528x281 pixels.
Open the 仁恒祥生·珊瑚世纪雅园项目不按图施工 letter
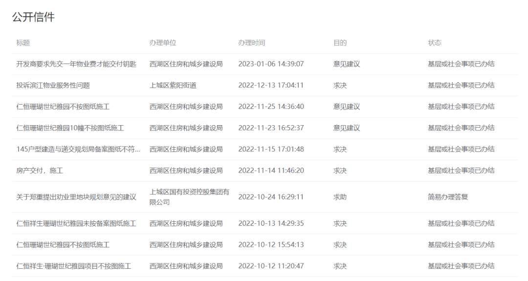(x=74, y=266)
